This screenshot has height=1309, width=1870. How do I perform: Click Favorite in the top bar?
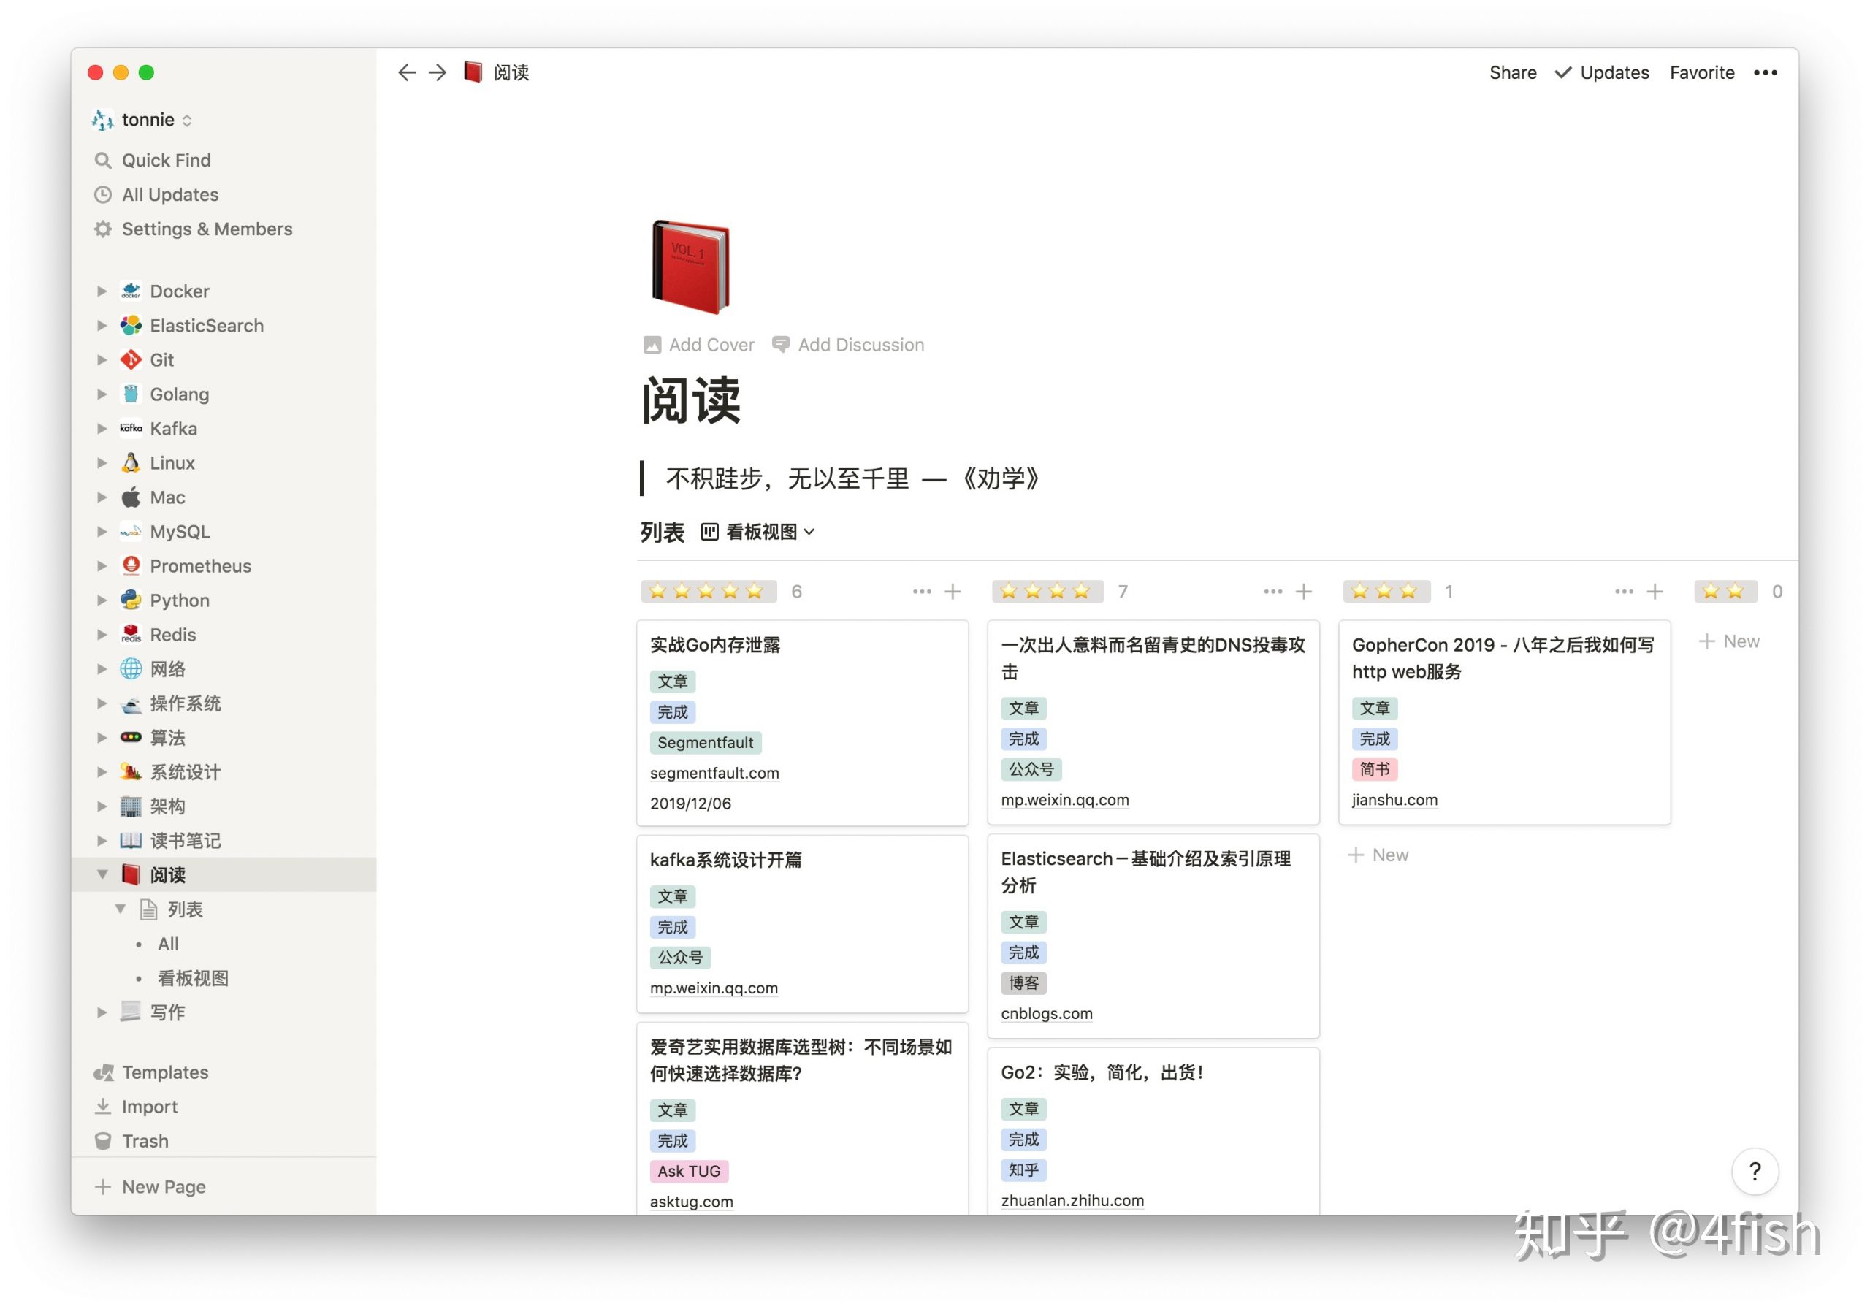pos(1701,72)
